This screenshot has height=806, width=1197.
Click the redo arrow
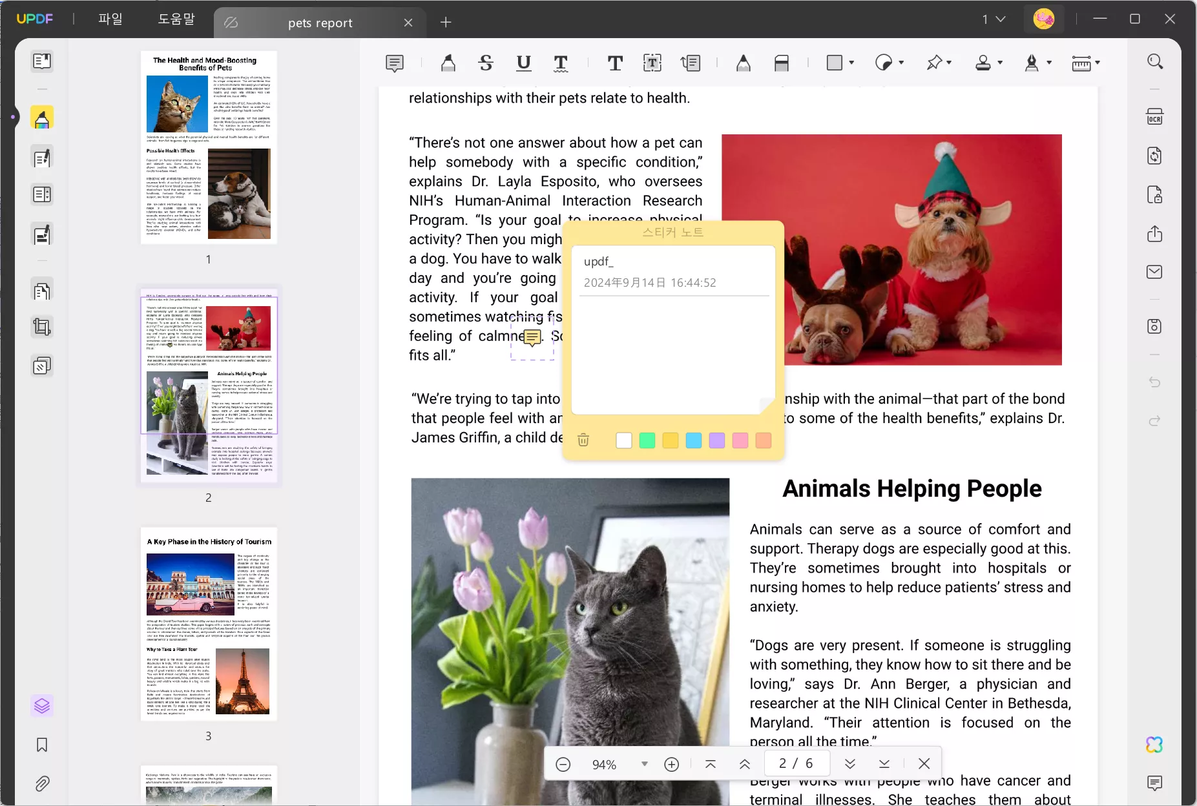1154,421
